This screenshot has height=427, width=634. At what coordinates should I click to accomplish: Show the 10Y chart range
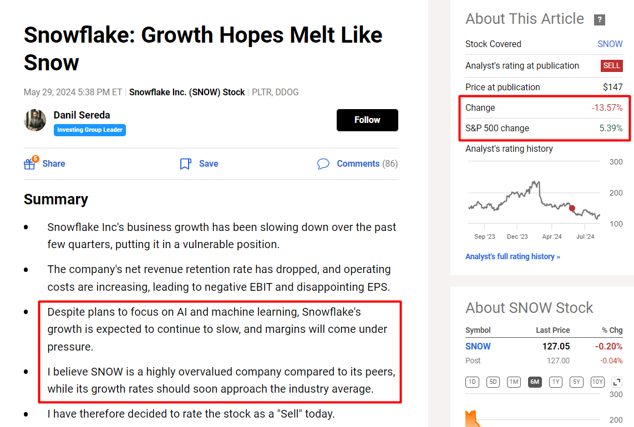[x=597, y=382]
